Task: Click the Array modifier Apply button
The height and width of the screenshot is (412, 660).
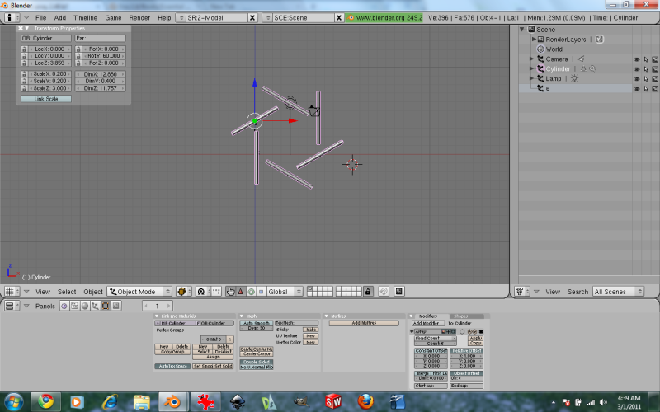Action: point(476,338)
